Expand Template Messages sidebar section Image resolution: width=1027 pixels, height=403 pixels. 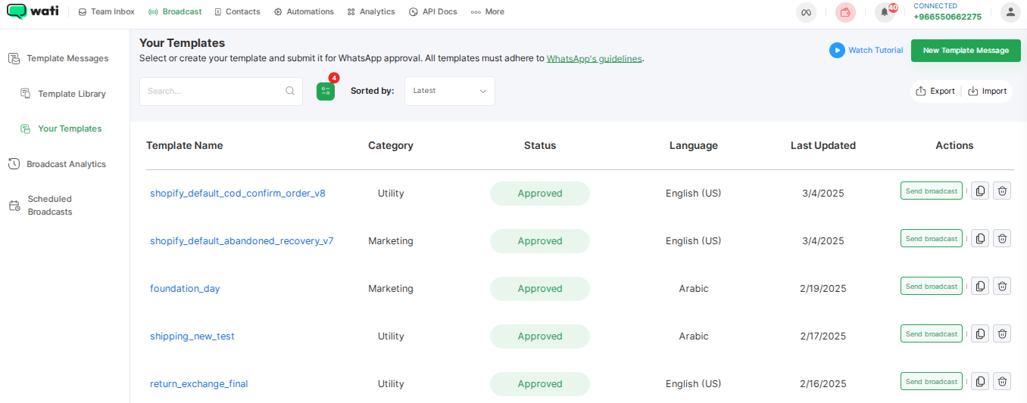tap(67, 58)
